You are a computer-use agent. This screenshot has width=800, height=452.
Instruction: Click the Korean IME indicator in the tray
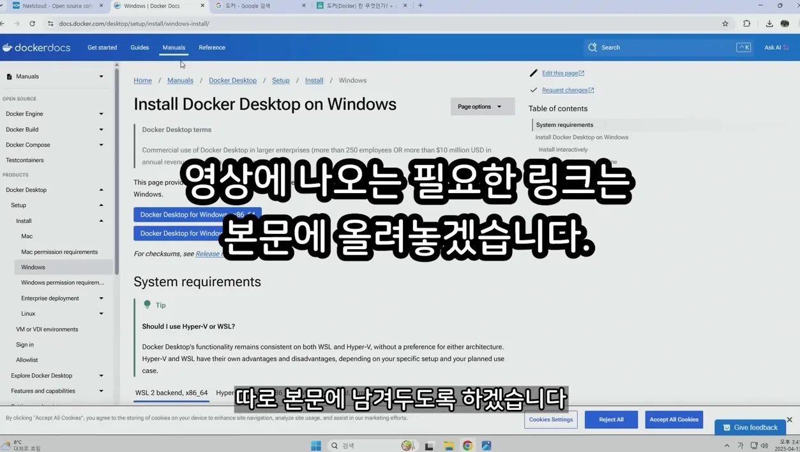point(741,446)
